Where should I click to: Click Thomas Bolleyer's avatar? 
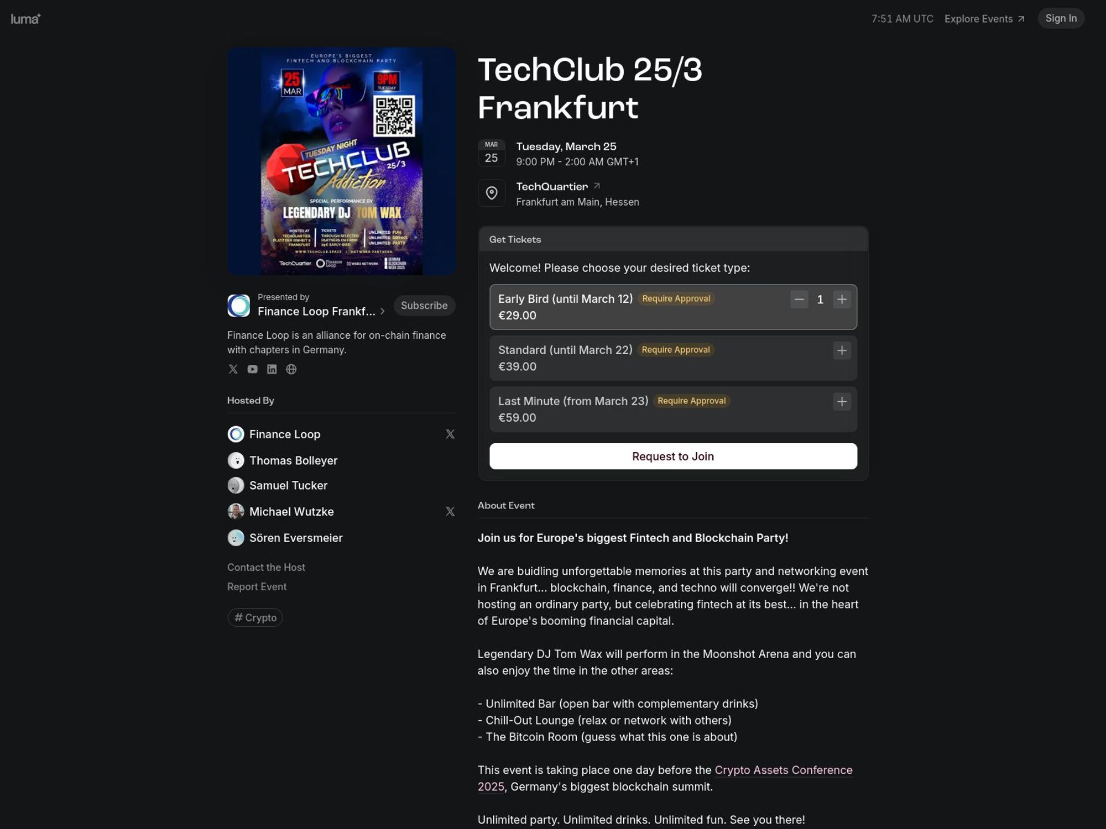[x=236, y=460]
